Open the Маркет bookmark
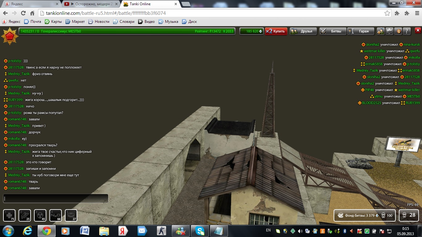 click(x=75, y=22)
